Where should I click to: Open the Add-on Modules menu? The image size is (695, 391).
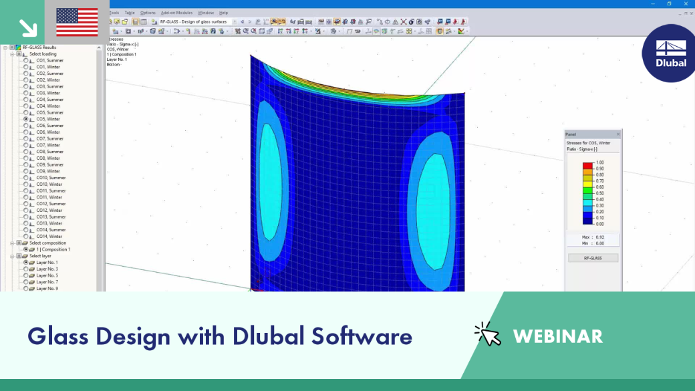coord(176,13)
